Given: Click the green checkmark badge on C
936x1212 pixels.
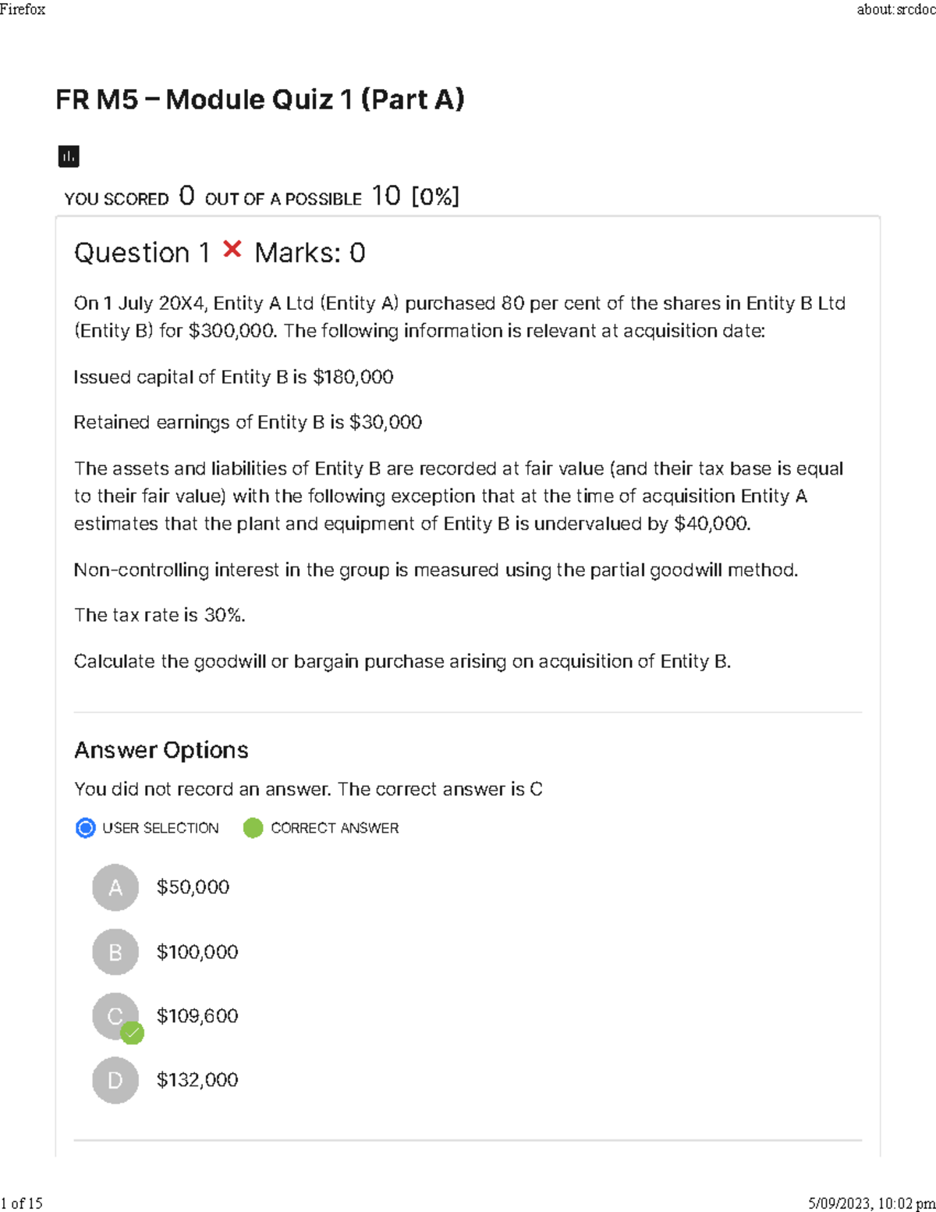Looking at the screenshot, I should point(132,1033).
